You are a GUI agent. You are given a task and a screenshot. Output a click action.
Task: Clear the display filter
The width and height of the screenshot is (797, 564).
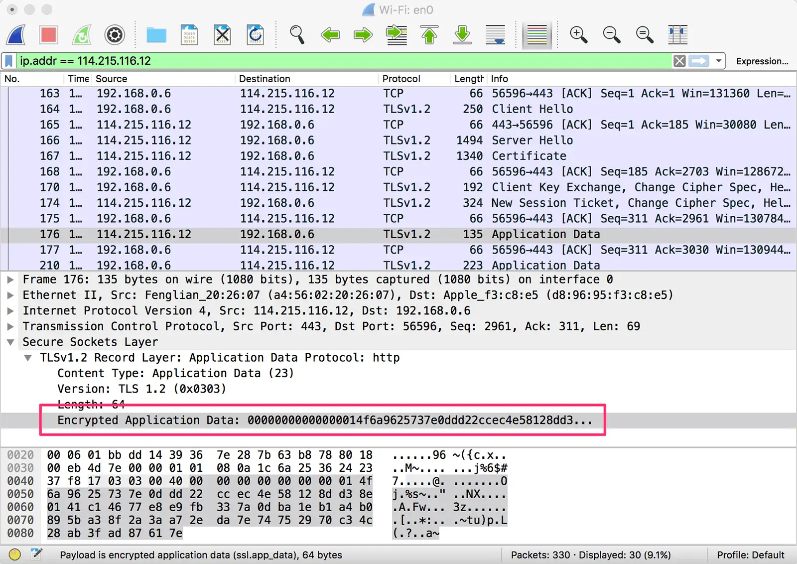click(679, 61)
